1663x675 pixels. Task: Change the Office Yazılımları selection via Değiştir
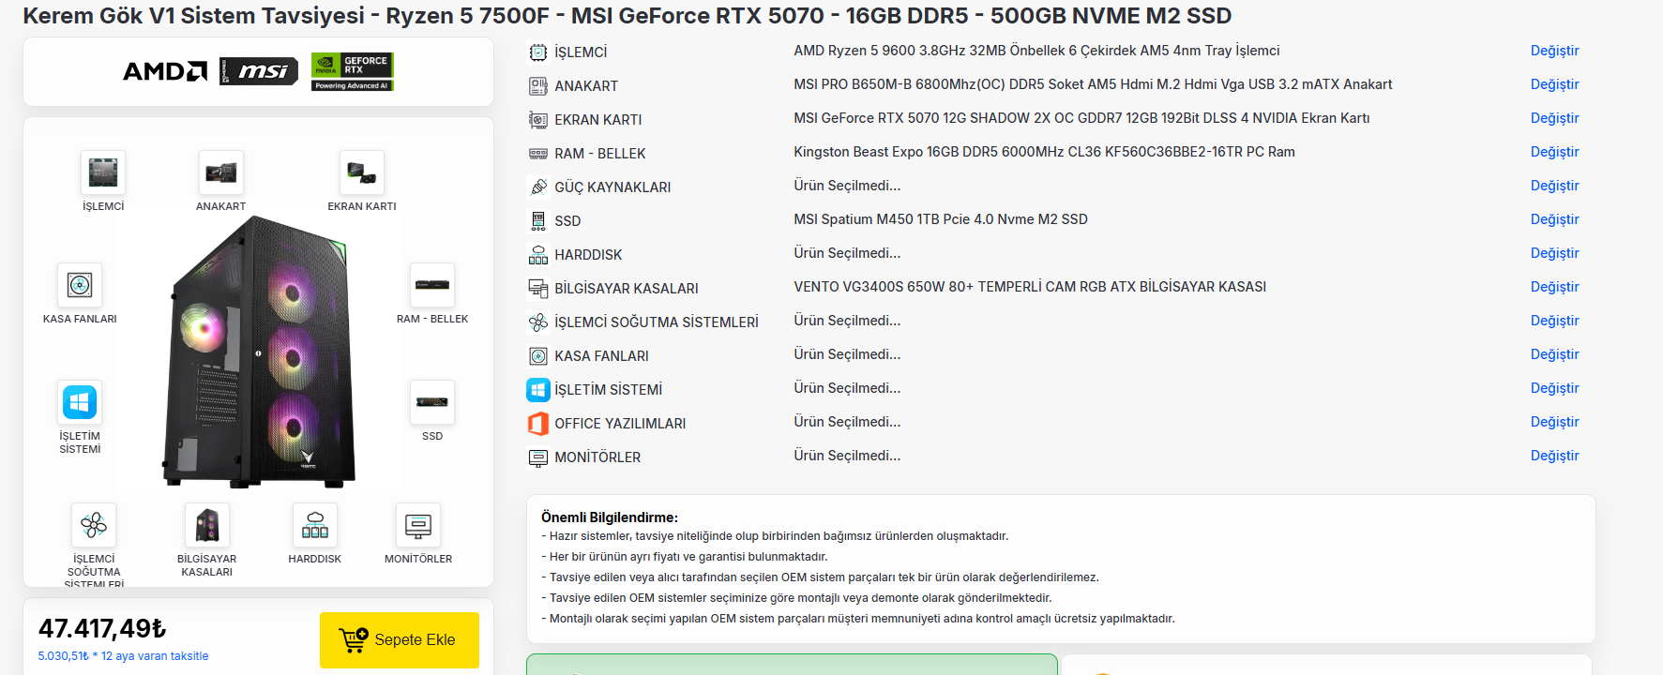(x=1554, y=422)
